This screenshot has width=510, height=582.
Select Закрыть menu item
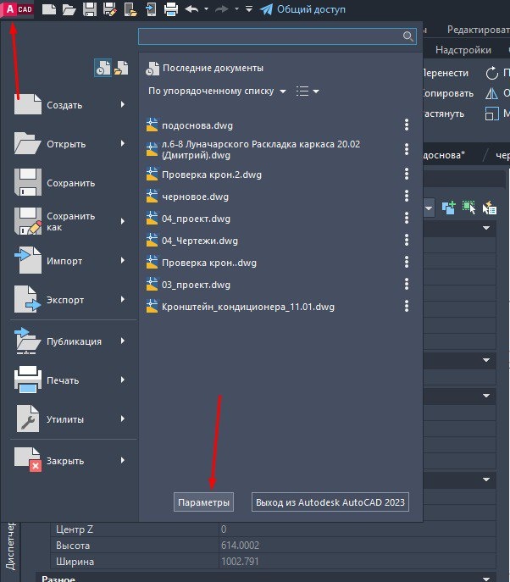tap(69, 461)
